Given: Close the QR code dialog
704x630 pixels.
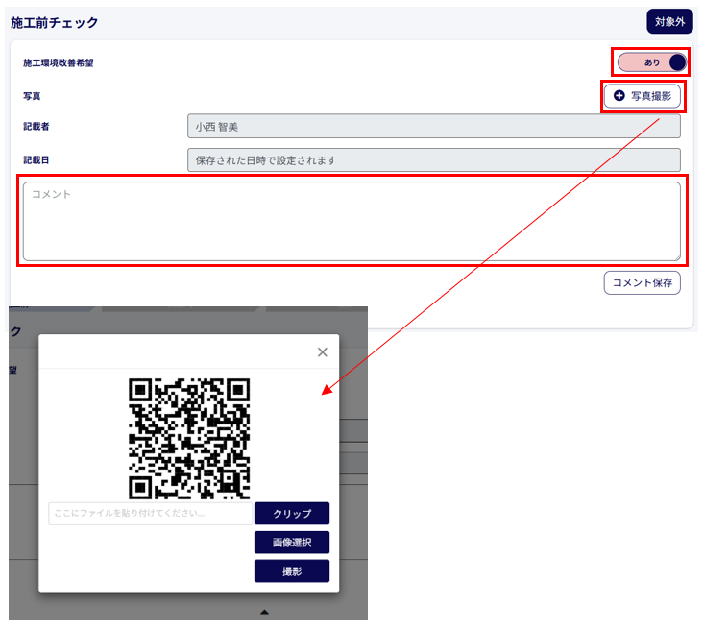Looking at the screenshot, I should 323,352.
